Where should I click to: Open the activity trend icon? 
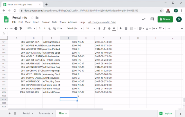coord(143,19)
